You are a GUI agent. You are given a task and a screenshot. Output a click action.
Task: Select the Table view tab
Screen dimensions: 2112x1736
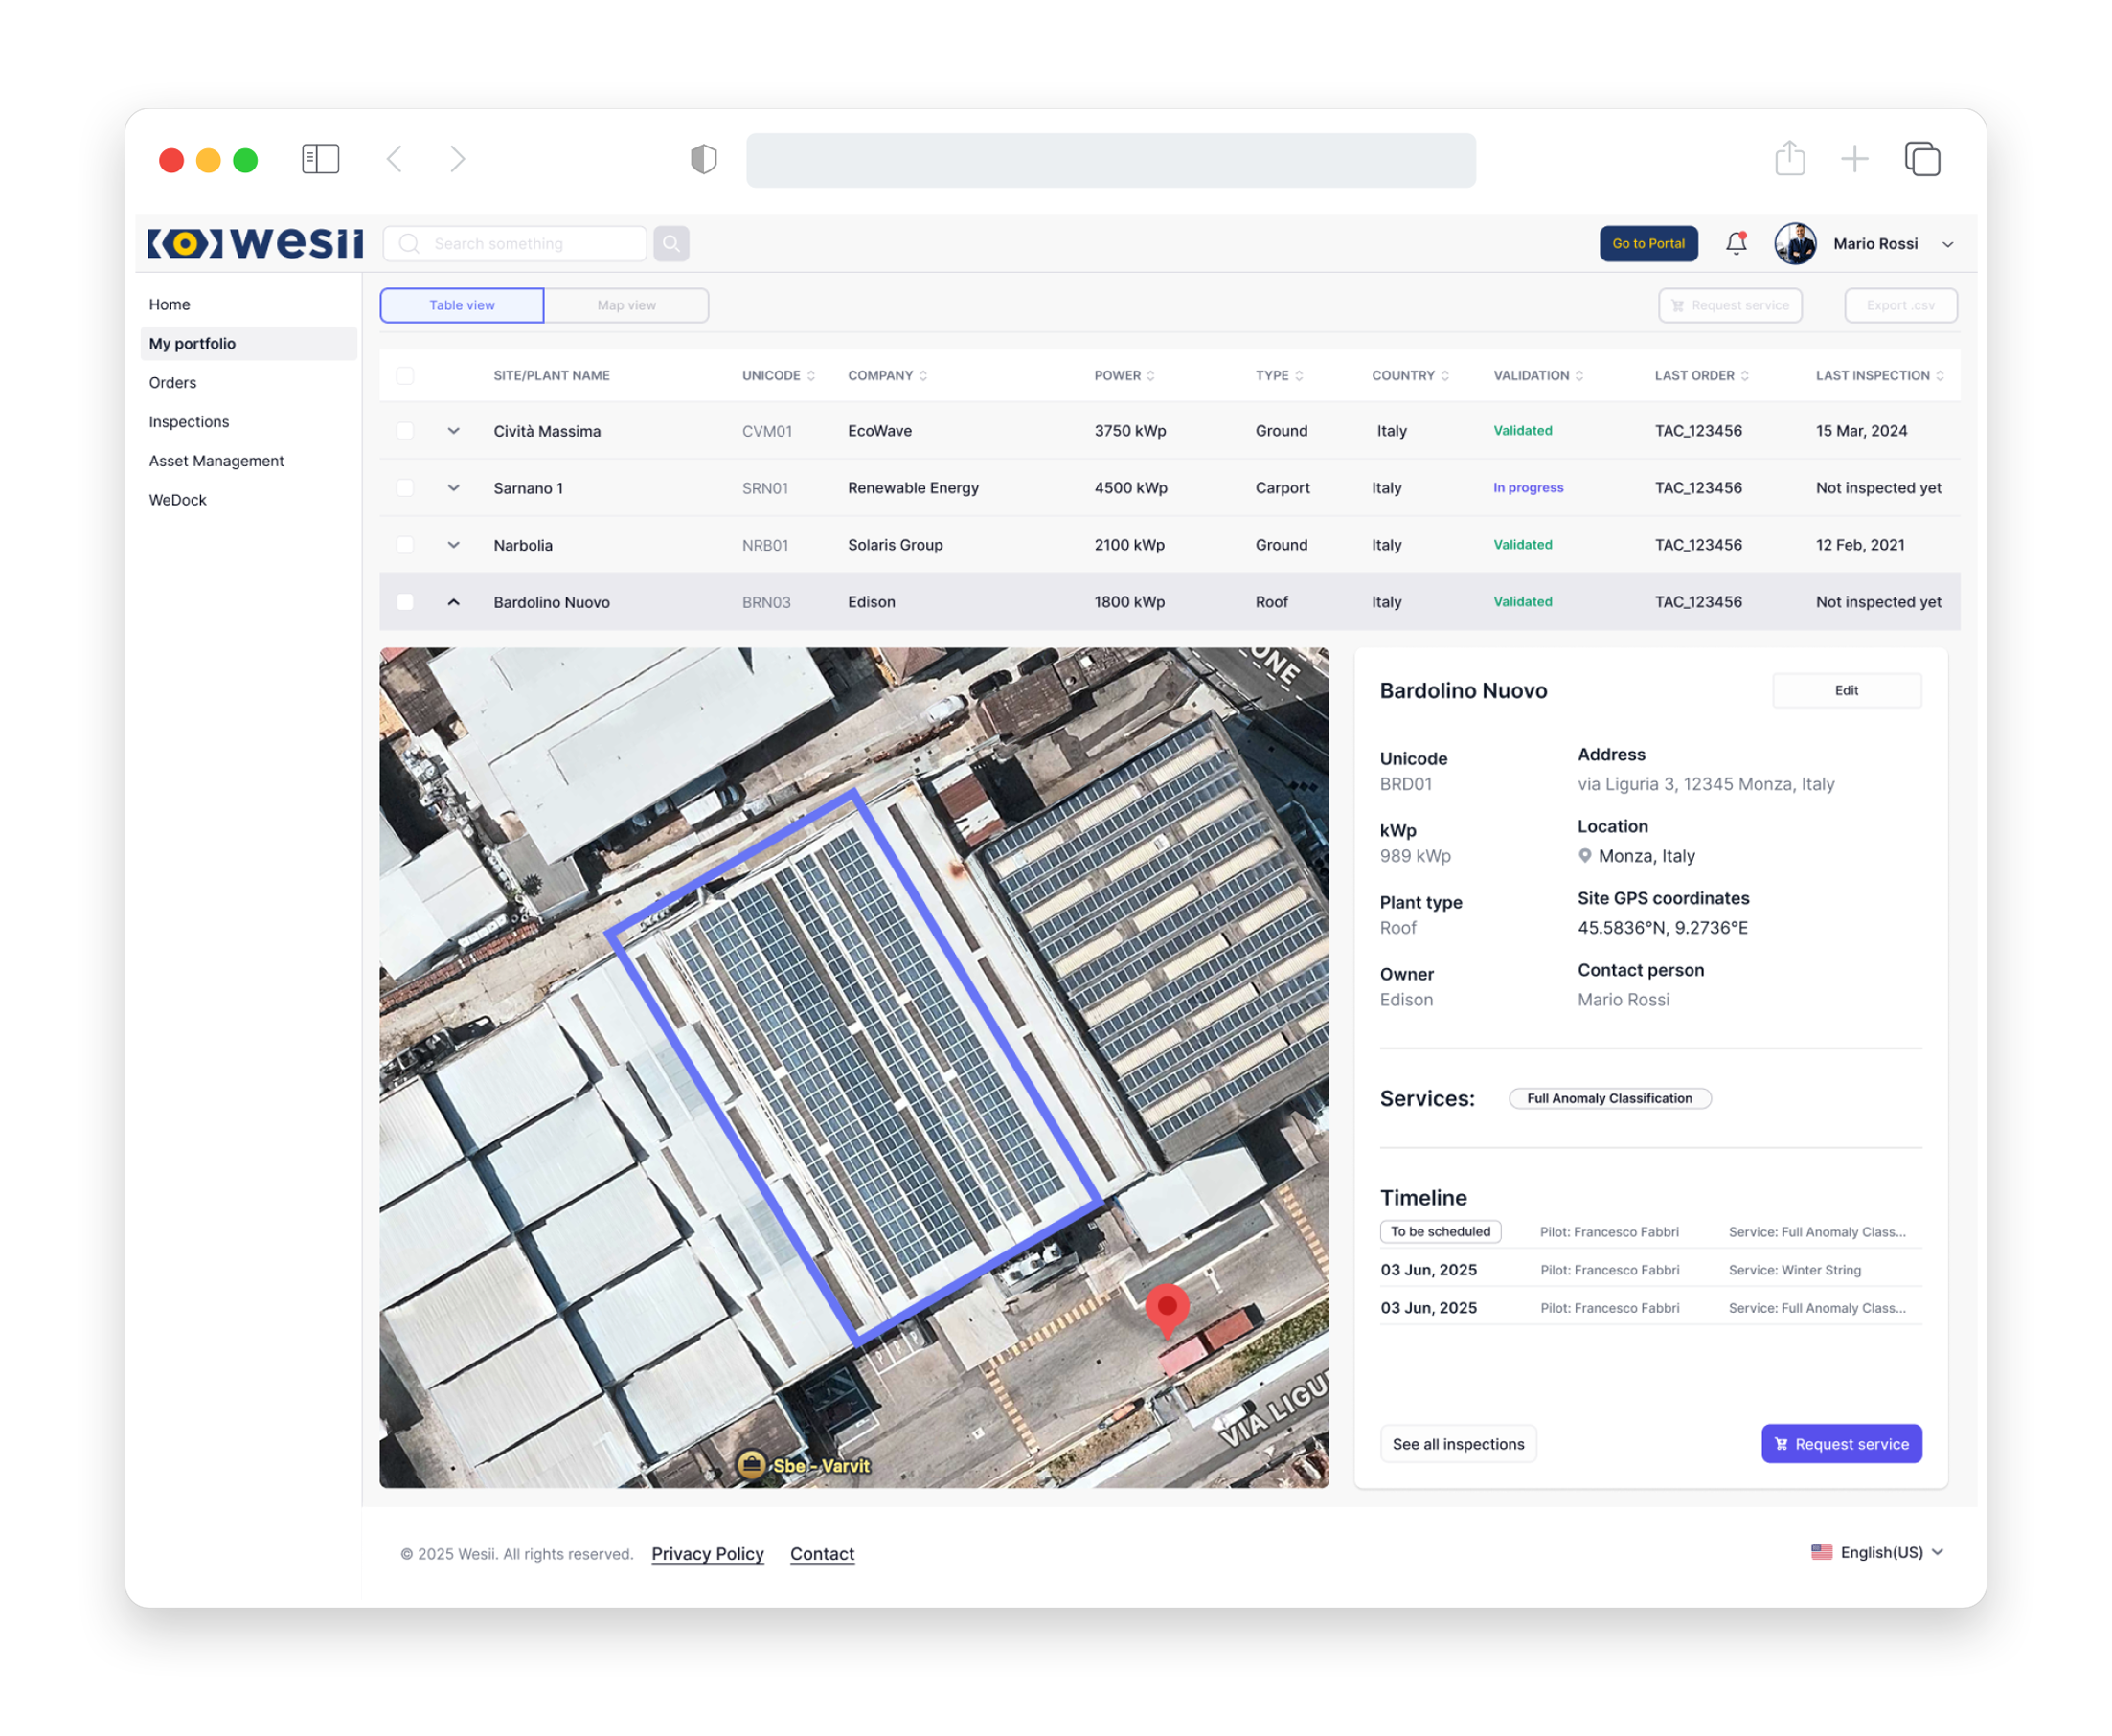pyautogui.click(x=462, y=305)
